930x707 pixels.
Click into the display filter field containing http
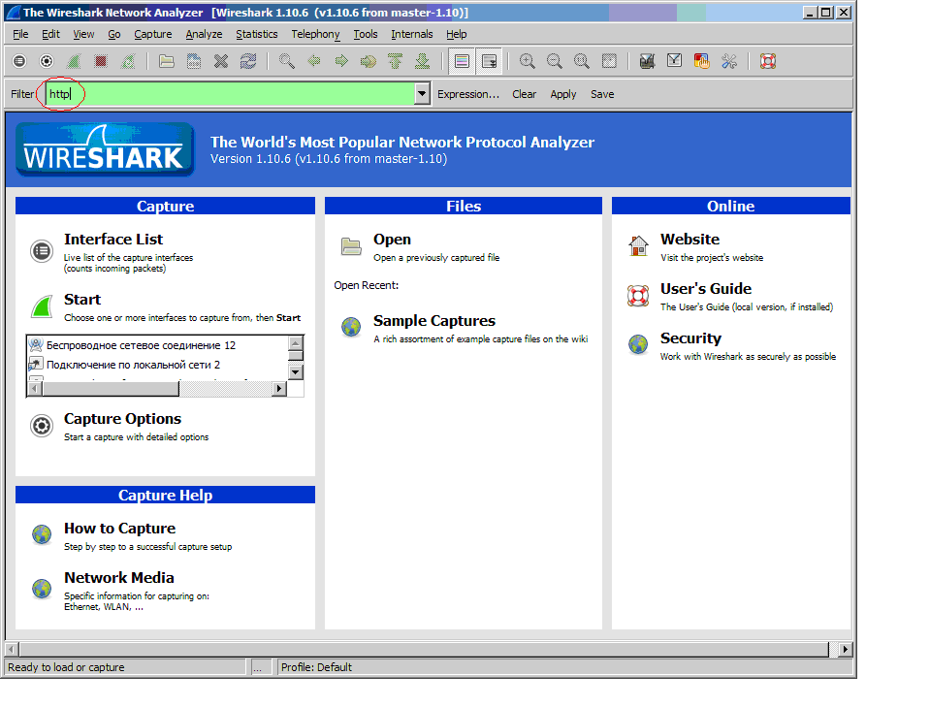[x=230, y=94]
